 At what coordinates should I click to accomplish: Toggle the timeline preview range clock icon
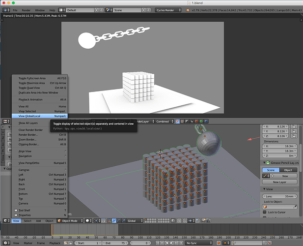(66, 243)
